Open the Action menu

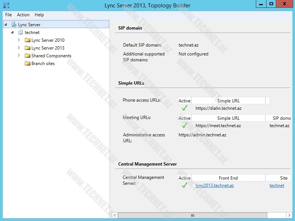pos(23,15)
